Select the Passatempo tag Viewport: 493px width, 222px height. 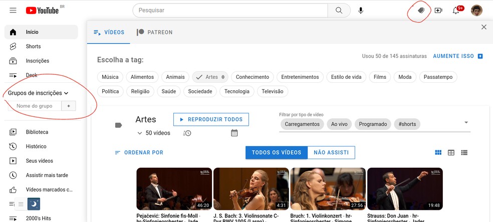pyautogui.click(x=438, y=77)
